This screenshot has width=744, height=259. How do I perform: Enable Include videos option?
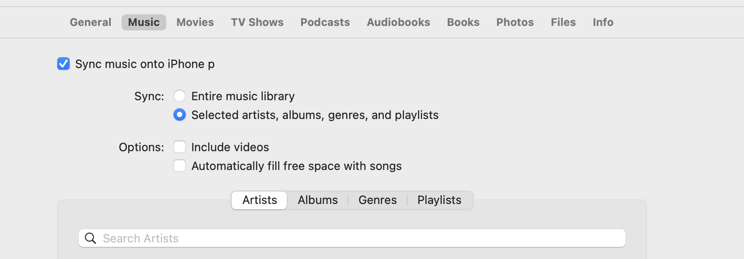(x=180, y=147)
